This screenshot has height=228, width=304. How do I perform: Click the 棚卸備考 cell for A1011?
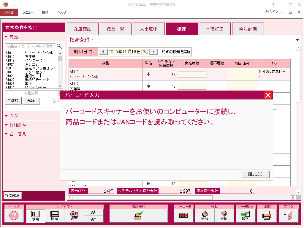(242, 74)
